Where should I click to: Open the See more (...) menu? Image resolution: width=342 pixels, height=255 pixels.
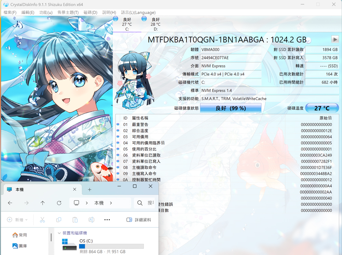tap(107, 220)
